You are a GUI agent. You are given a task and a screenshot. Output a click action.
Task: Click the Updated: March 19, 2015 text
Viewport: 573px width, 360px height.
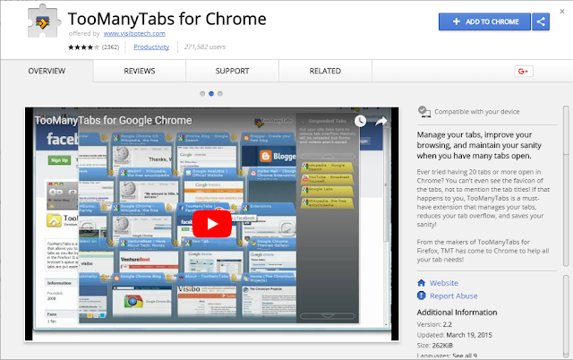(454, 335)
